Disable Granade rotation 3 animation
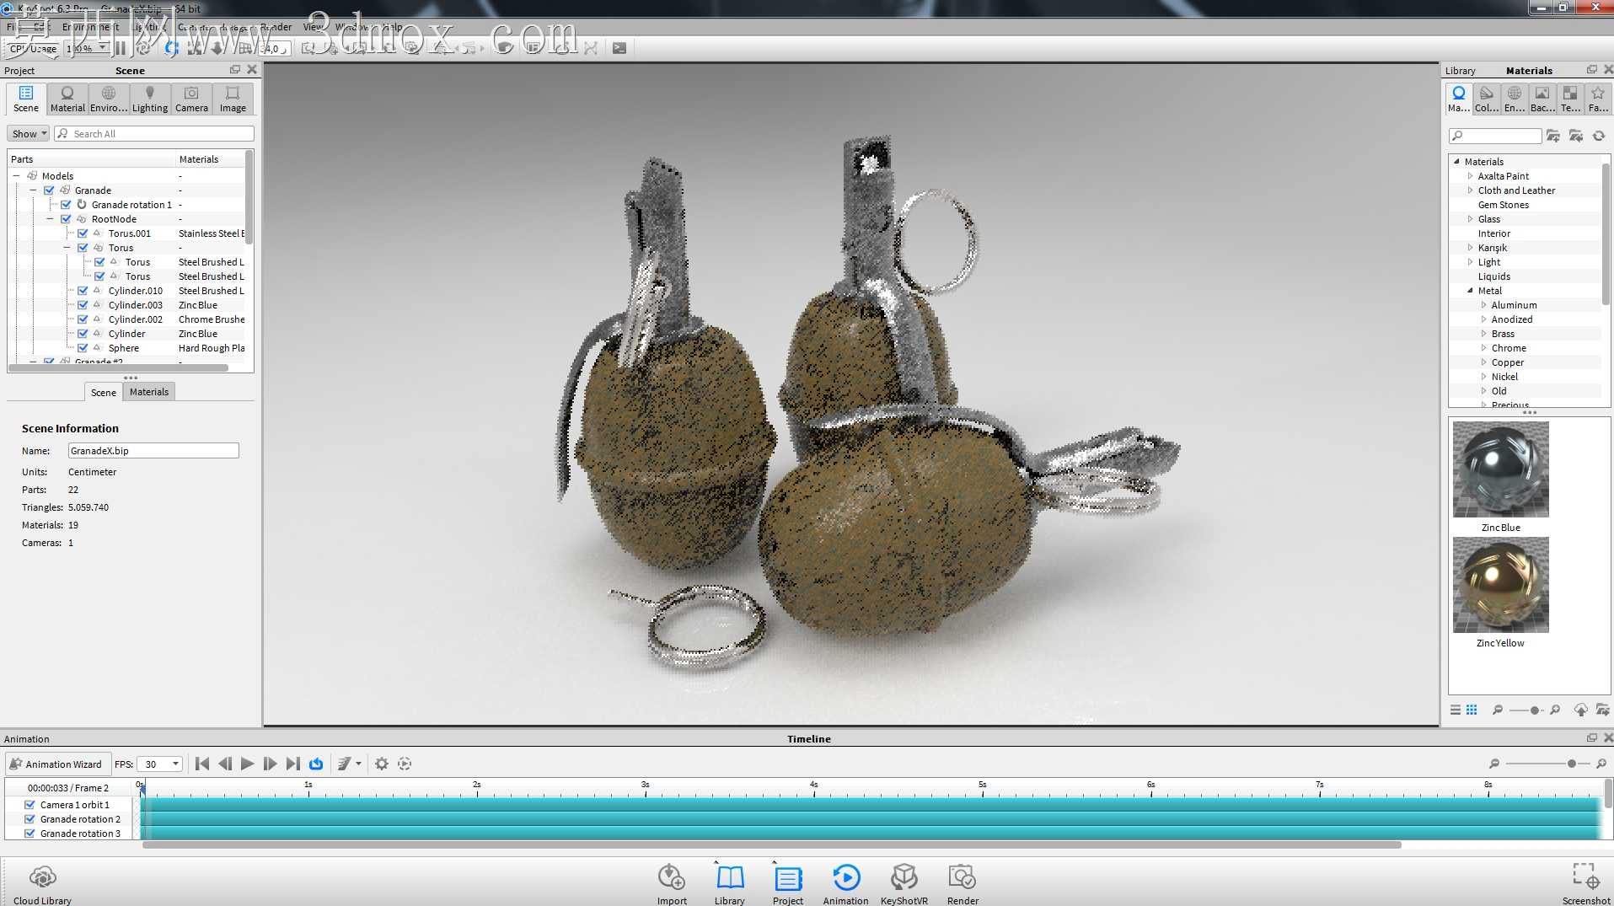 click(x=29, y=834)
